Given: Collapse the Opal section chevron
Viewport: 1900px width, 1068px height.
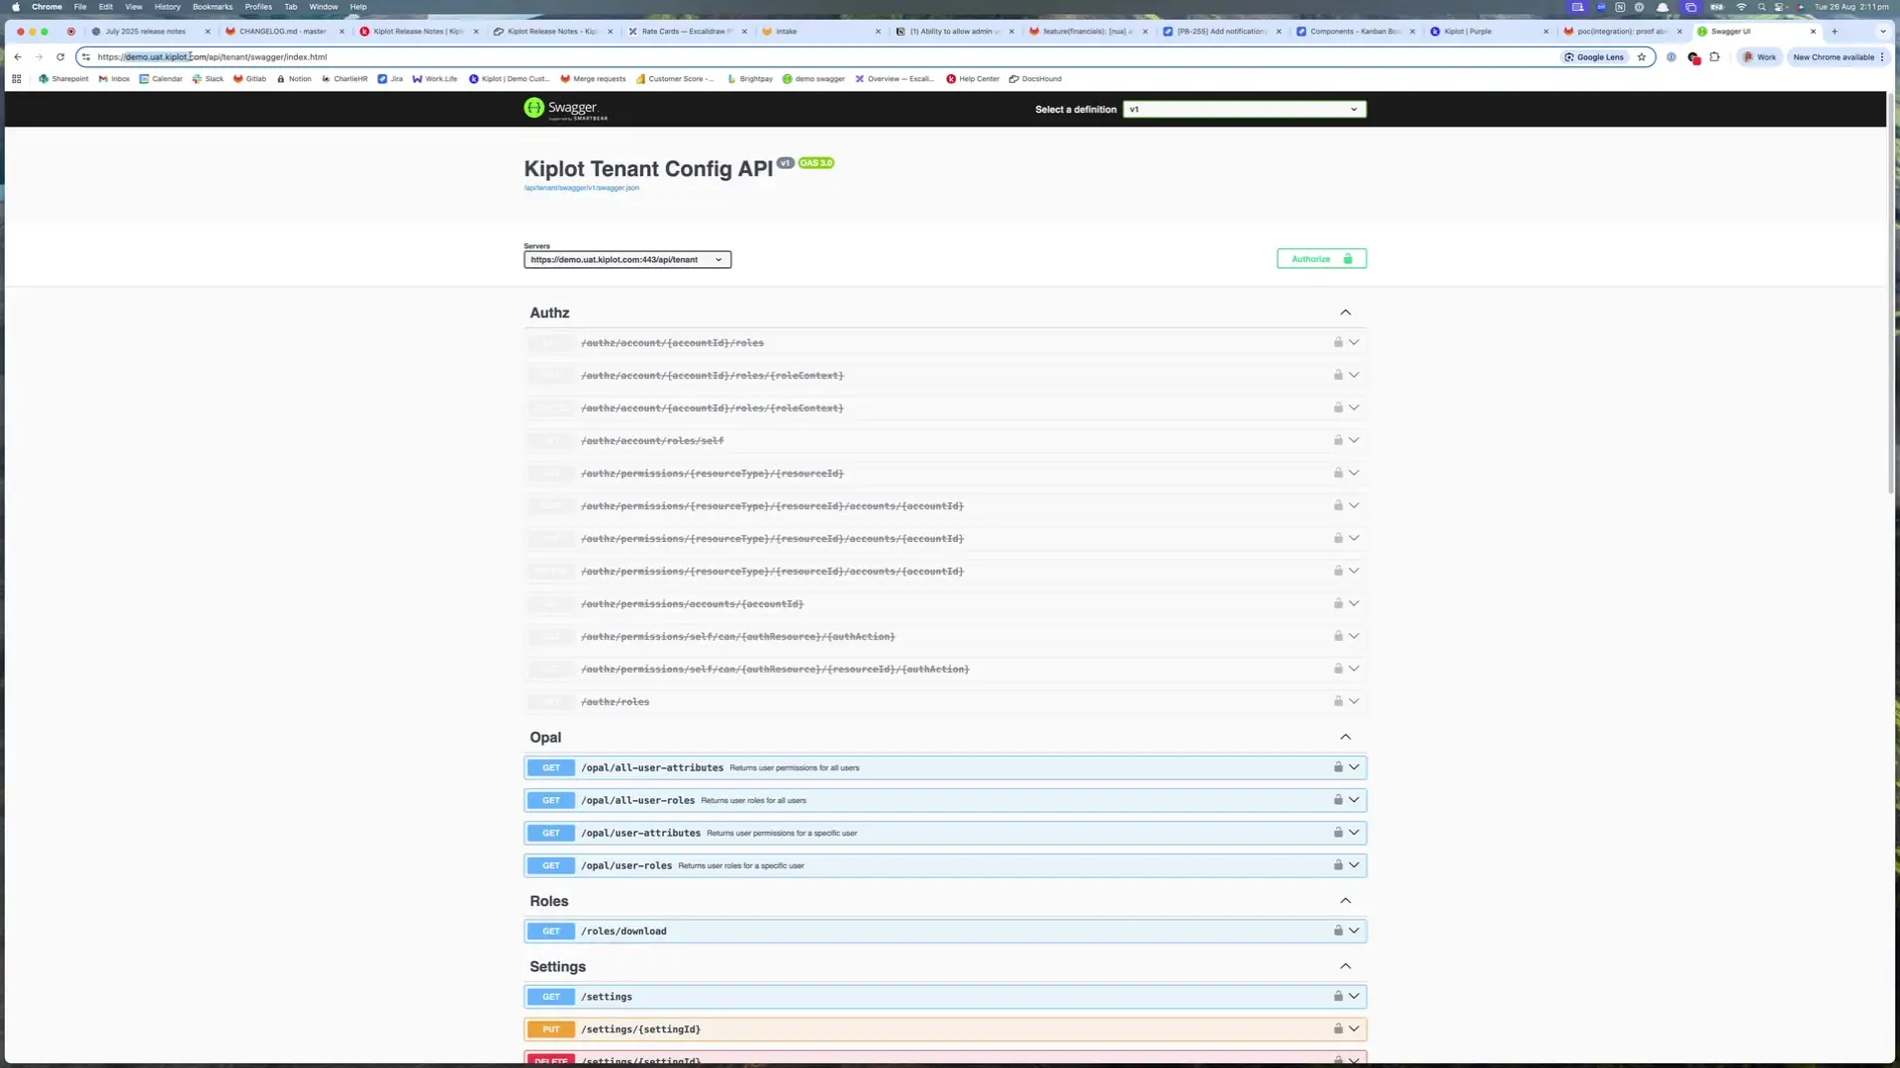Looking at the screenshot, I should pyautogui.click(x=1345, y=738).
